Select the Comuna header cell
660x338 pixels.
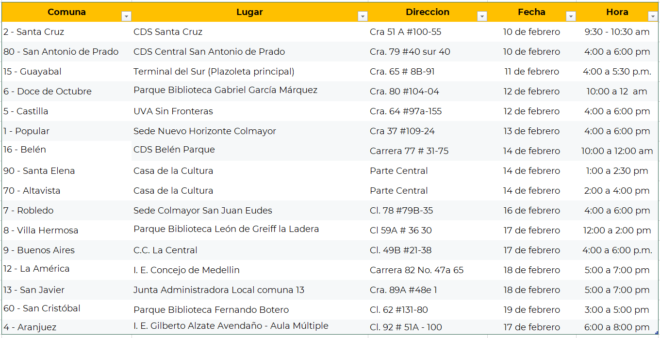66,12
